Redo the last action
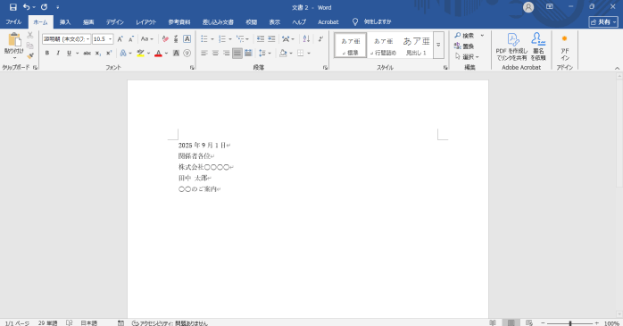The height and width of the screenshot is (326, 623). point(44,7)
